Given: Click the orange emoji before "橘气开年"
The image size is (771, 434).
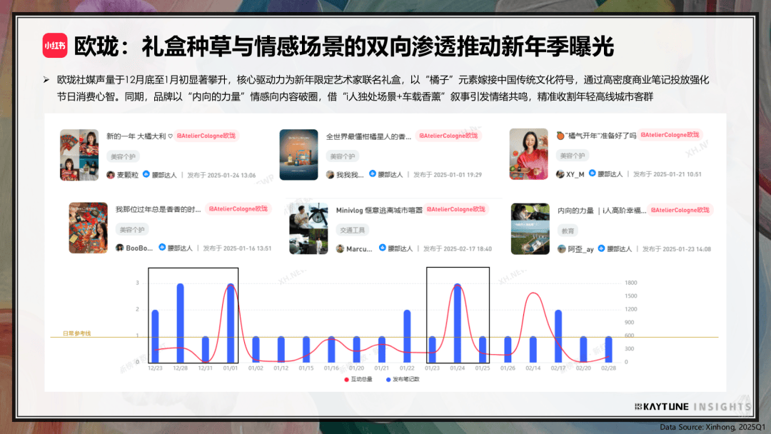Looking at the screenshot, I should tap(560, 135).
